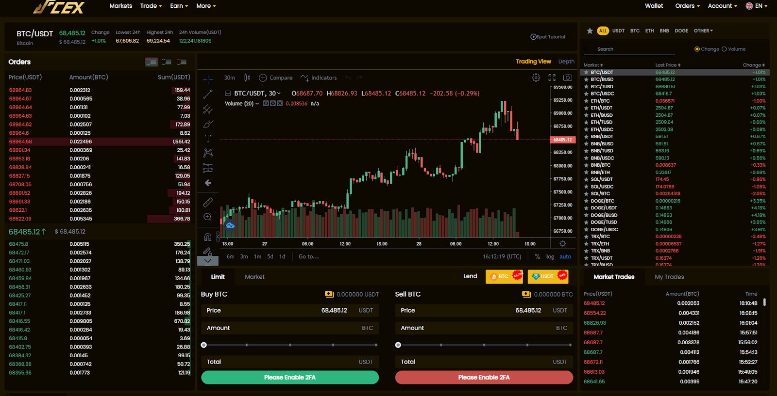Switch to the Depth chart tab
The image size is (777, 396).
click(566, 62)
